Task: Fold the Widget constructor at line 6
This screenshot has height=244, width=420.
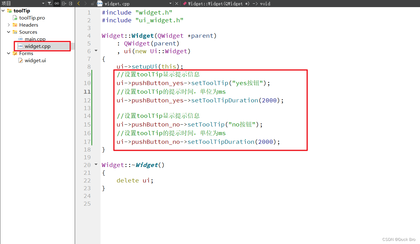Action: click(x=96, y=51)
